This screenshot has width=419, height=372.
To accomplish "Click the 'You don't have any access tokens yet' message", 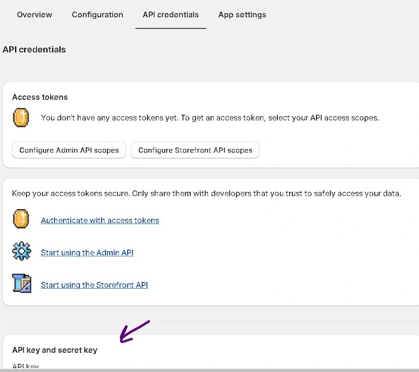I will 210,118.
